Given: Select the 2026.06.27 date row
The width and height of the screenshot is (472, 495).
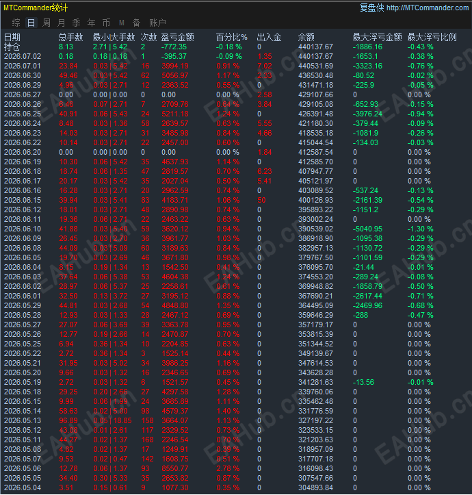Looking at the screenshot, I should 23,94.
